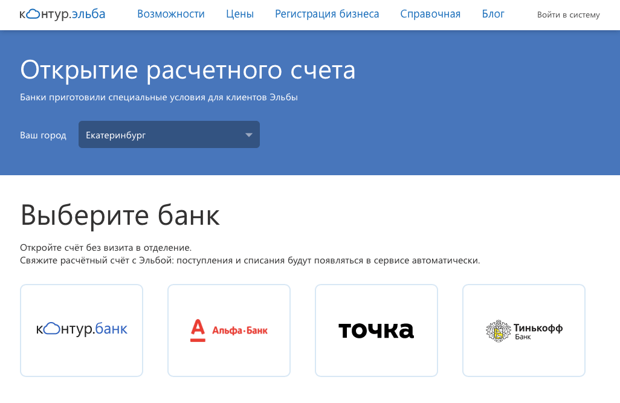Select the Тинькофф Банк card
The width and height of the screenshot is (620, 403).
[x=524, y=330]
